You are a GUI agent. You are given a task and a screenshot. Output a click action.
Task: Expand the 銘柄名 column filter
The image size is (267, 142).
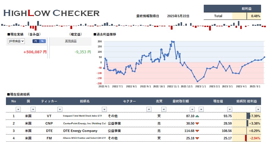click(104, 109)
